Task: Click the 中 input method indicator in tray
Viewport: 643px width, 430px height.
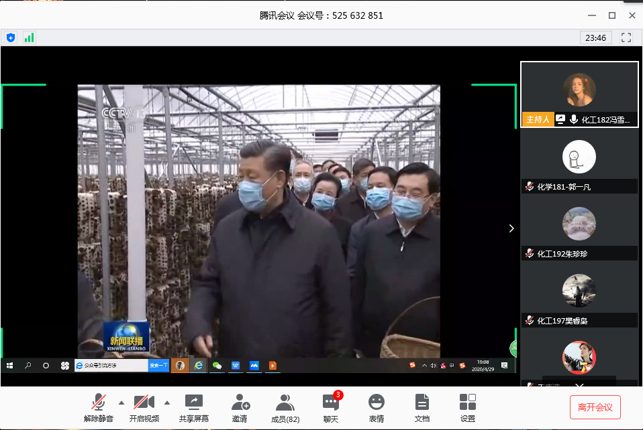Action: (452, 365)
